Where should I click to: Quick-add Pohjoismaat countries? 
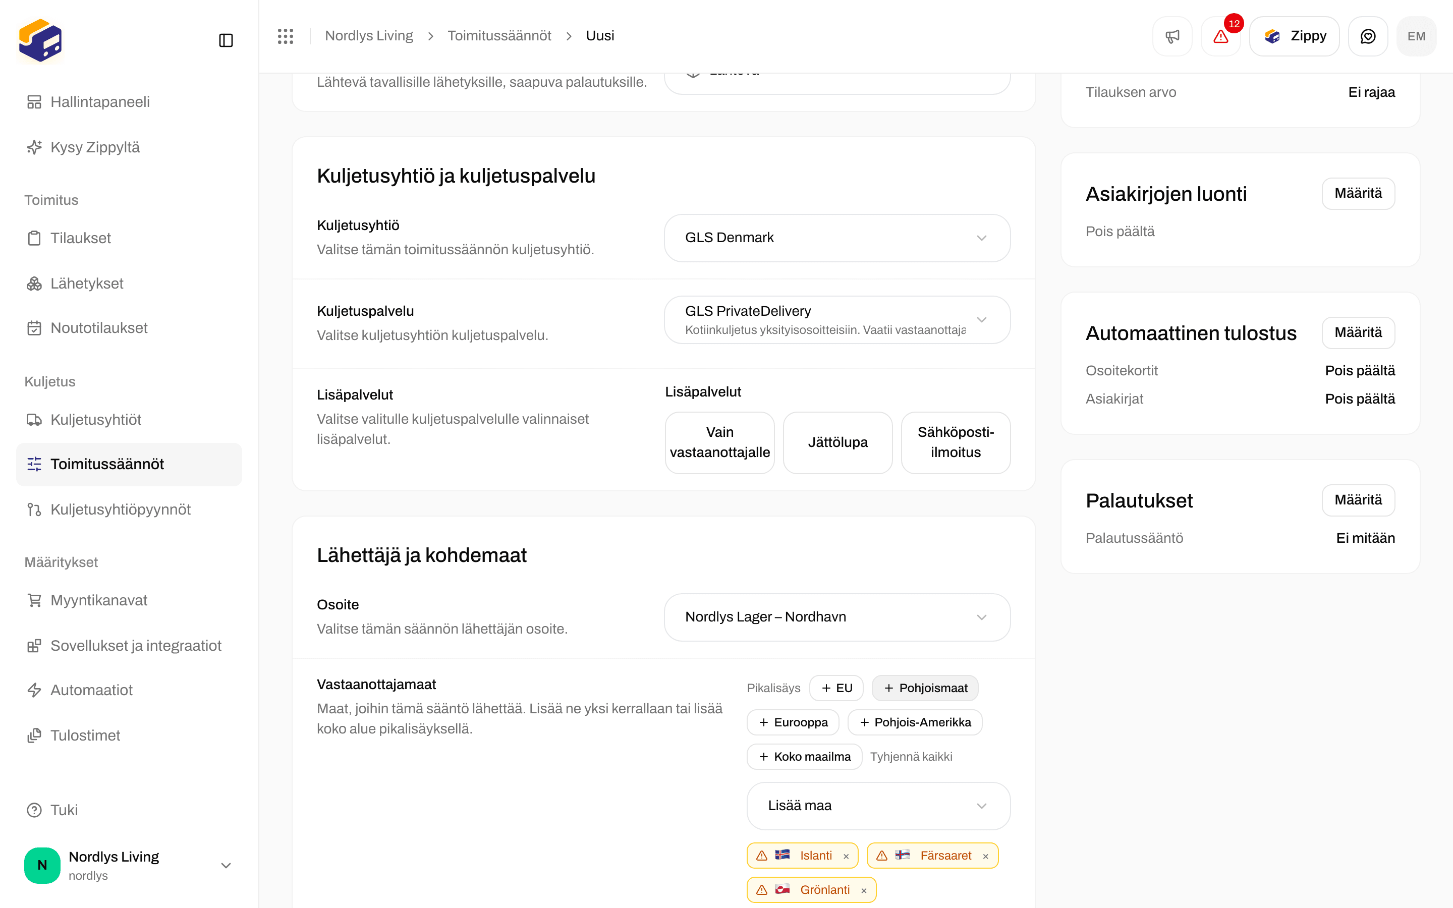coord(925,688)
